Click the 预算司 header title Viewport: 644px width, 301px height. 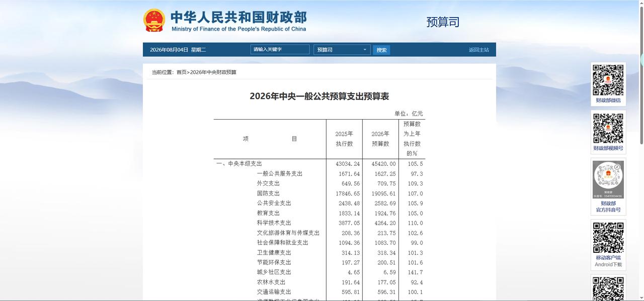(443, 22)
